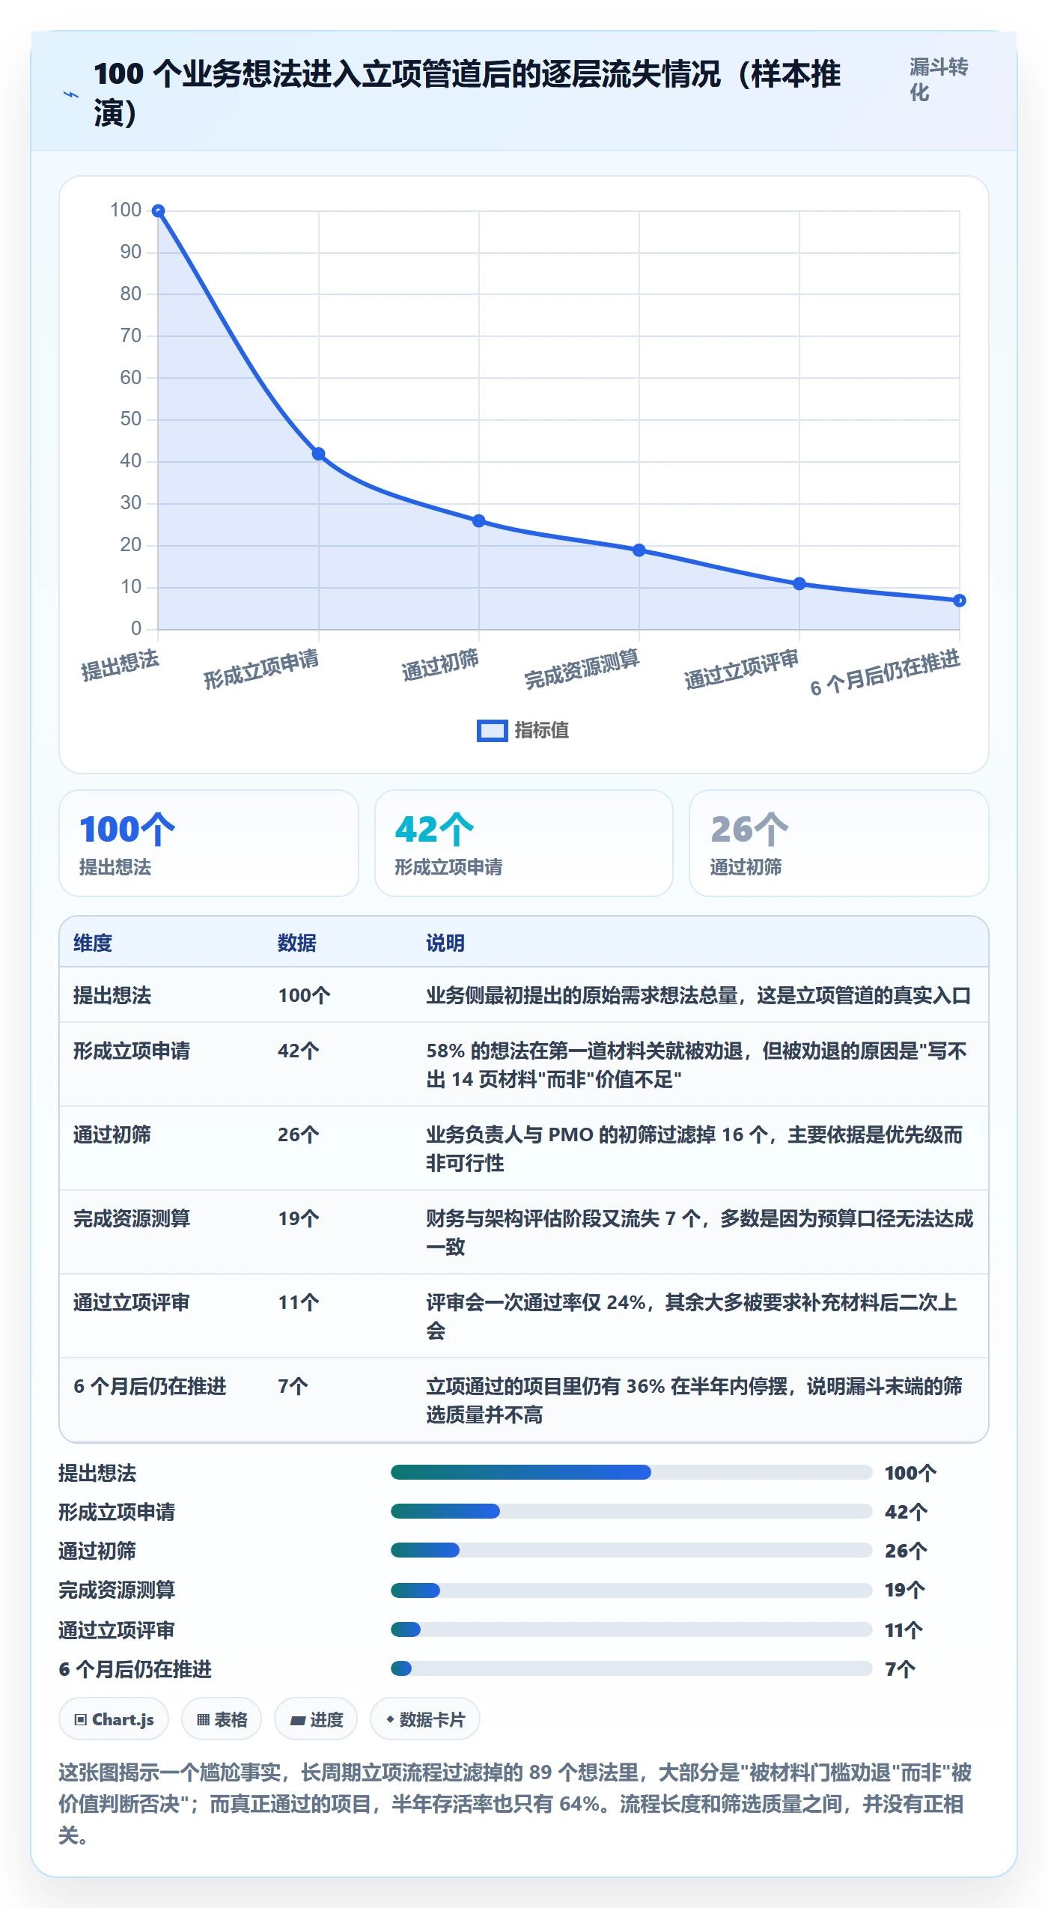Viewport: 1048px width, 1908px height.
Task: Click the 11个 value beside progress bar
Action: click(x=904, y=1630)
